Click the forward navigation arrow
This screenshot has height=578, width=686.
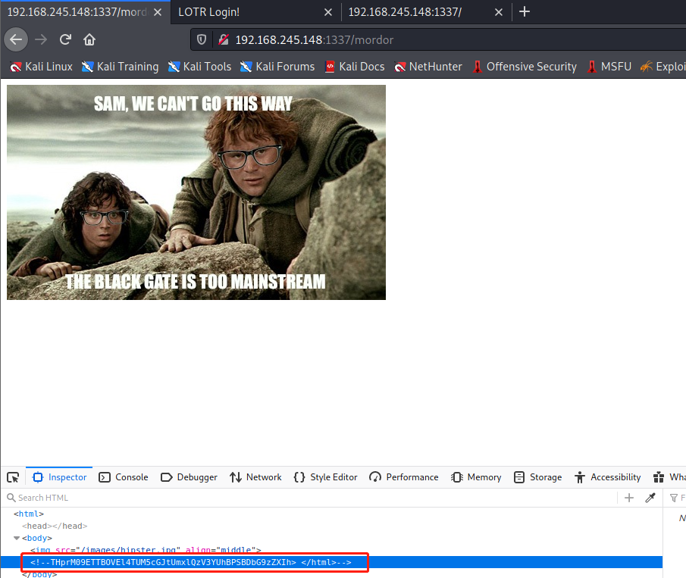(x=41, y=40)
